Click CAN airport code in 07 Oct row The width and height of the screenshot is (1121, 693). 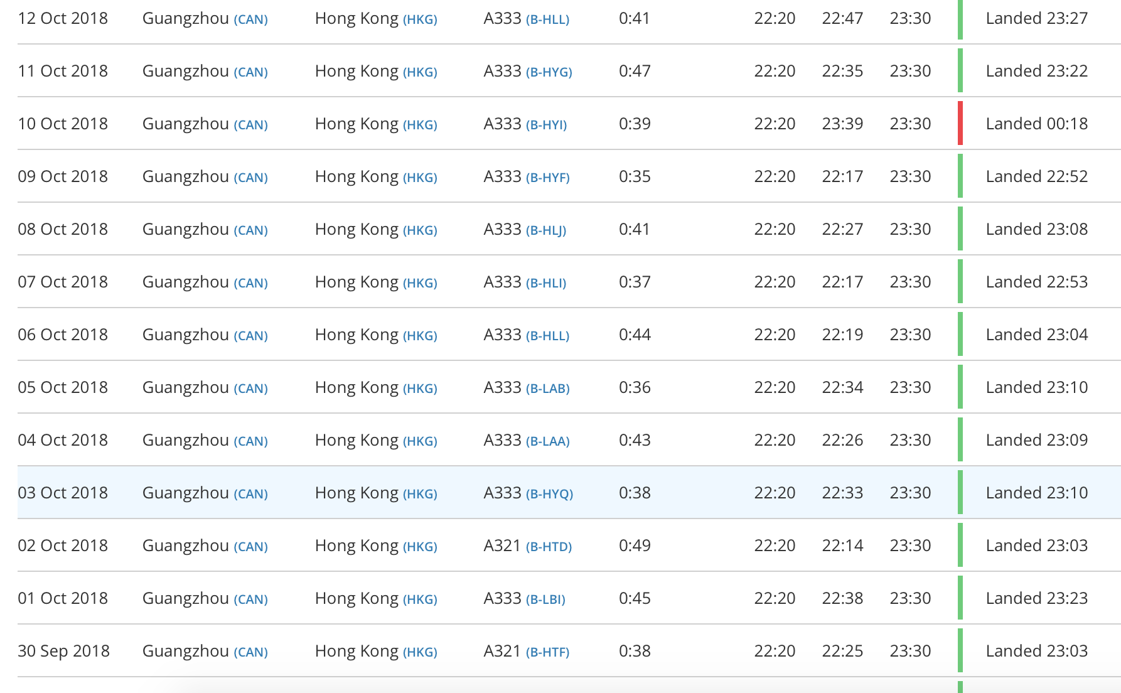coord(250,283)
